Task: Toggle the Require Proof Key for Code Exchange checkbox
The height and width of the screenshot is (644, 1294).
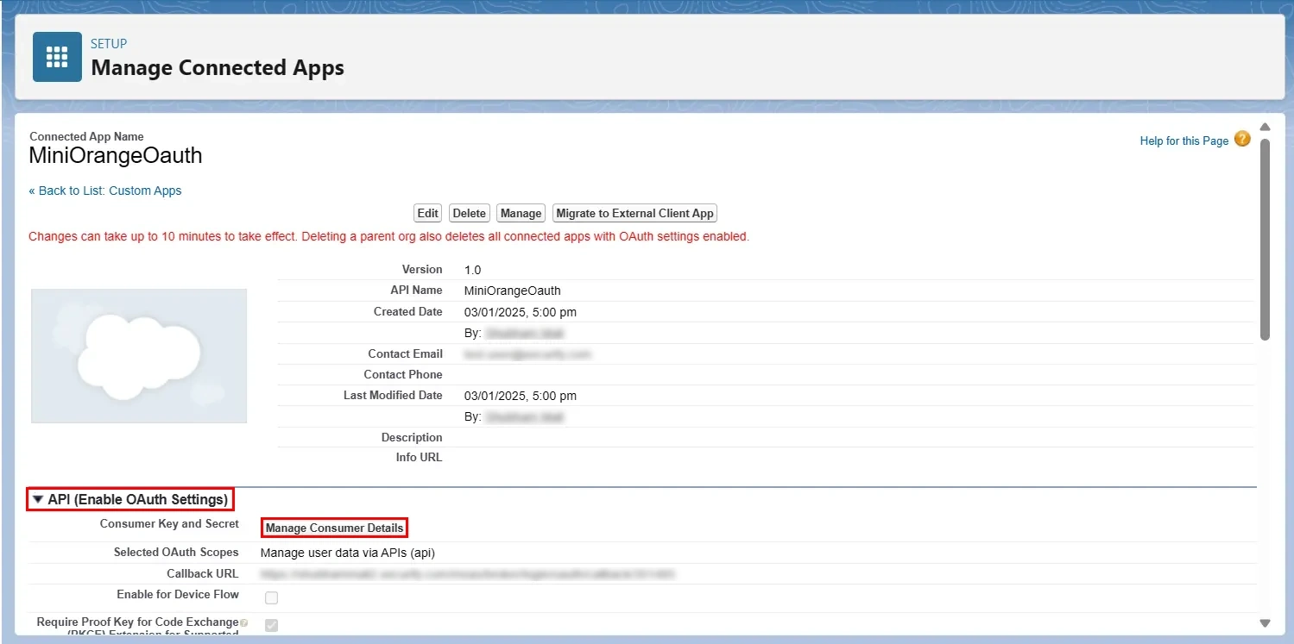Action: [271, 624]
